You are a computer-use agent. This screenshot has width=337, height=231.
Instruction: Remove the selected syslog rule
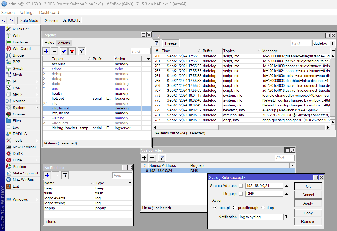coord(152,158)
